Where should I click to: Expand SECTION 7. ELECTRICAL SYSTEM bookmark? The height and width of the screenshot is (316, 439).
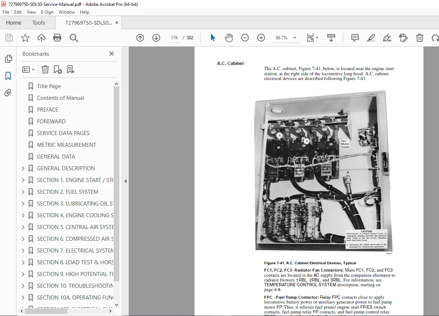pos(23,251)
